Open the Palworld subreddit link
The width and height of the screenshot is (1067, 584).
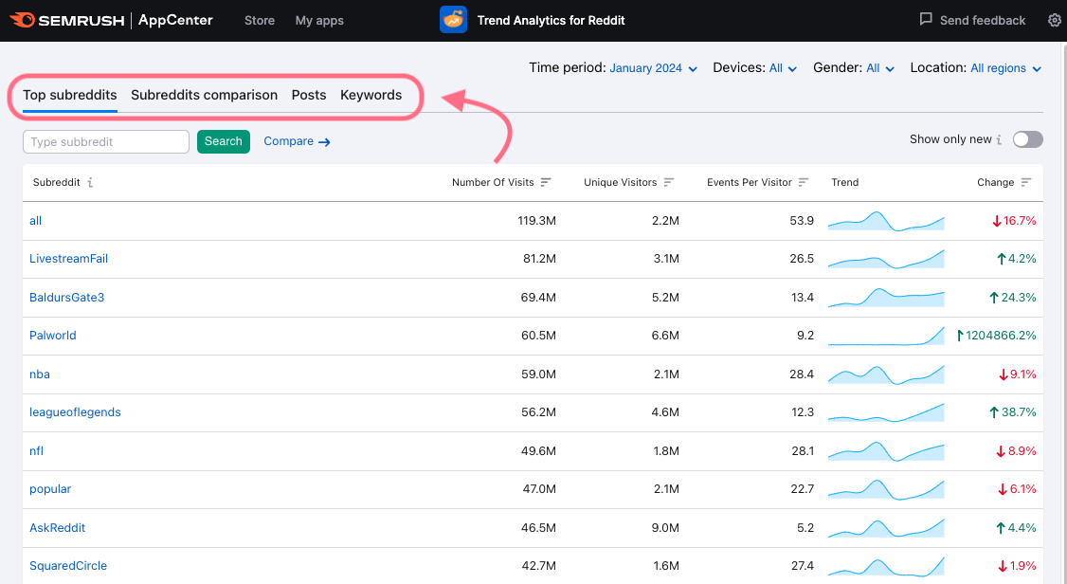pos(53,336)
